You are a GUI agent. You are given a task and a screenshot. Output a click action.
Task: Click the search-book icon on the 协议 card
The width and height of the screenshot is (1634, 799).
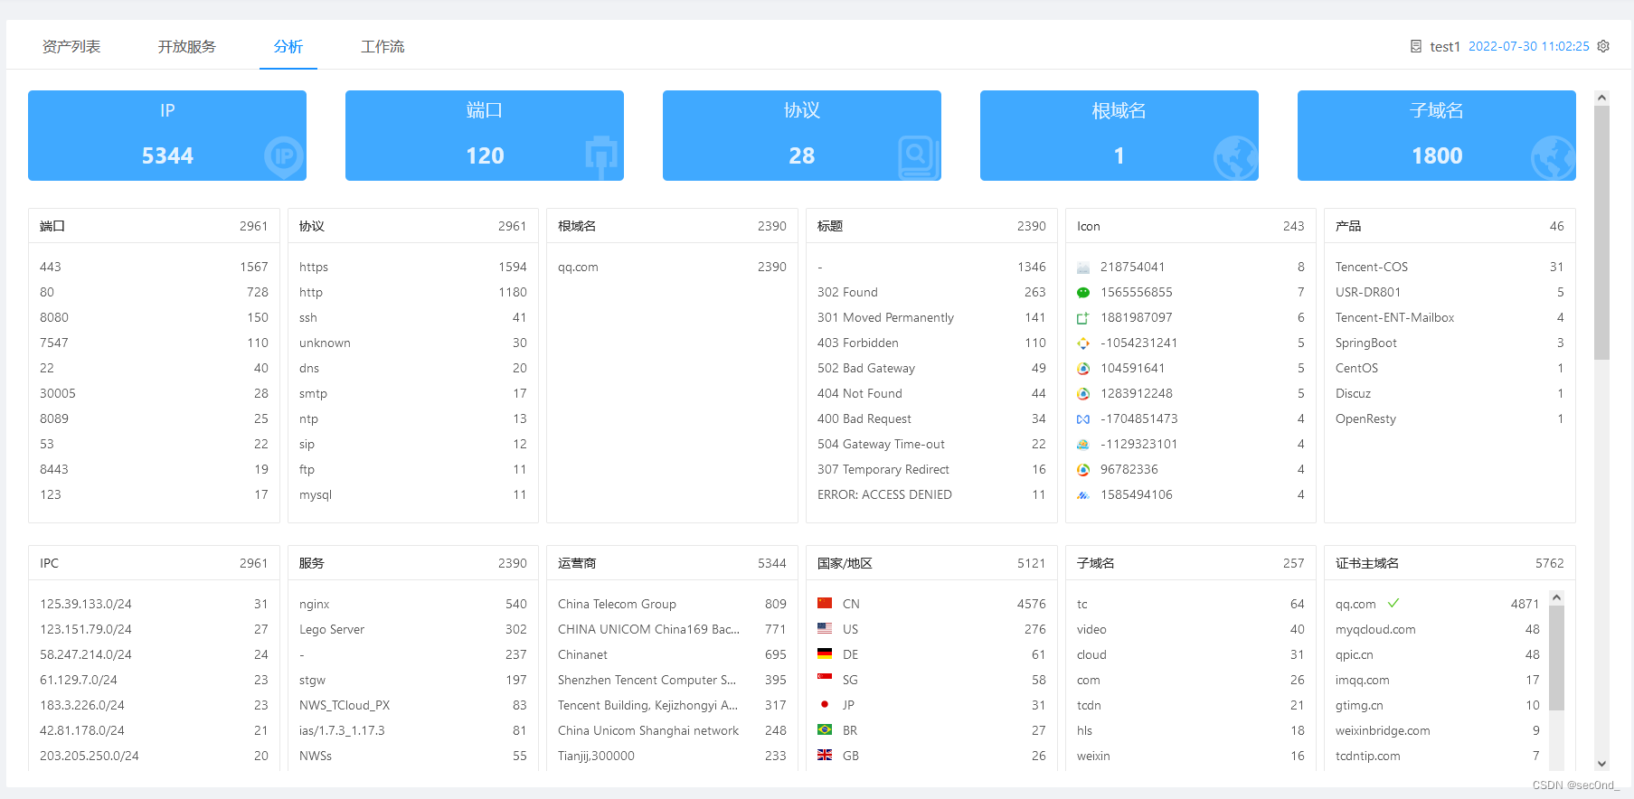pos(919,156)
